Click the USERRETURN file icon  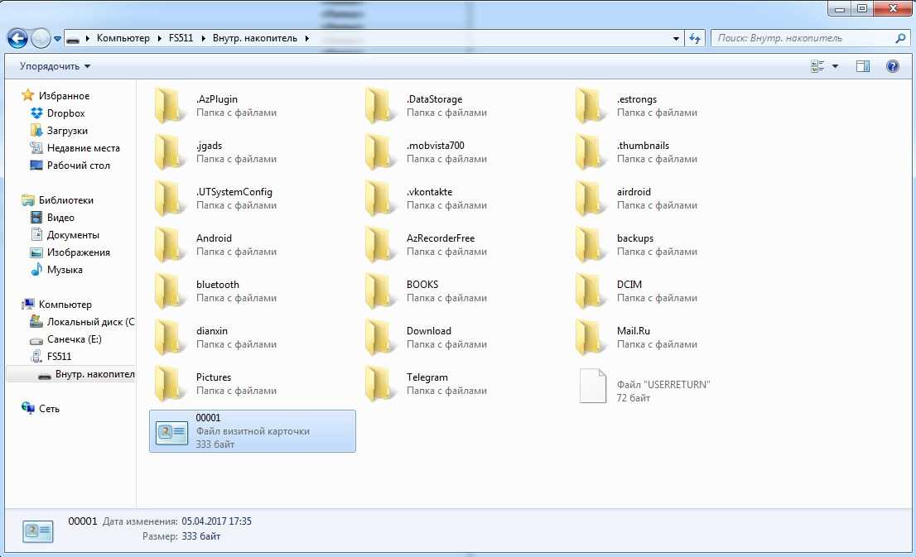click(x=593, y=386)
